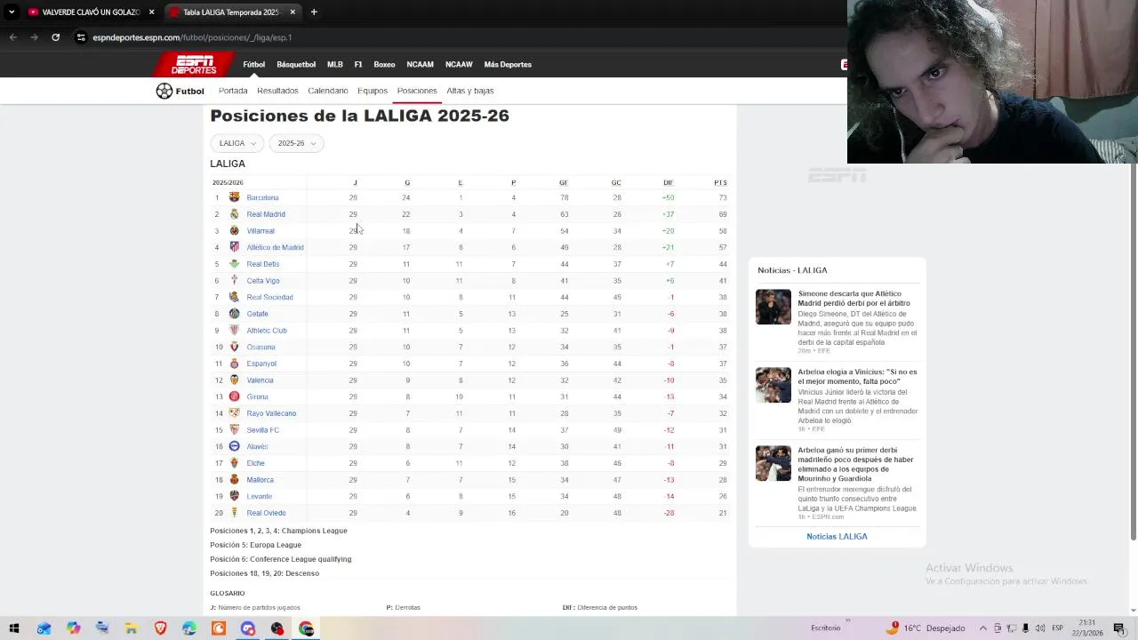The image size is (1138, 640).
Task: Open the volume control in system tray
Action: click(x=1040, y=628)
